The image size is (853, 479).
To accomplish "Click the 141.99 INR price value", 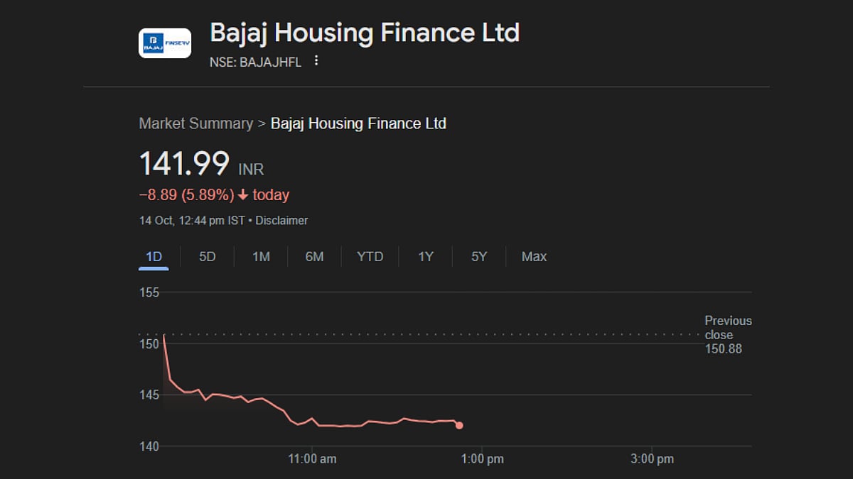I will pos(184,164).
